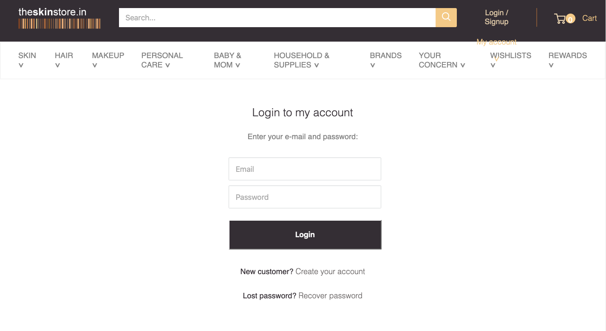This screenshot has height=331, width=606.
Task: Click the theskinstore.in barcode logo
Action: (x=59, y=17)
